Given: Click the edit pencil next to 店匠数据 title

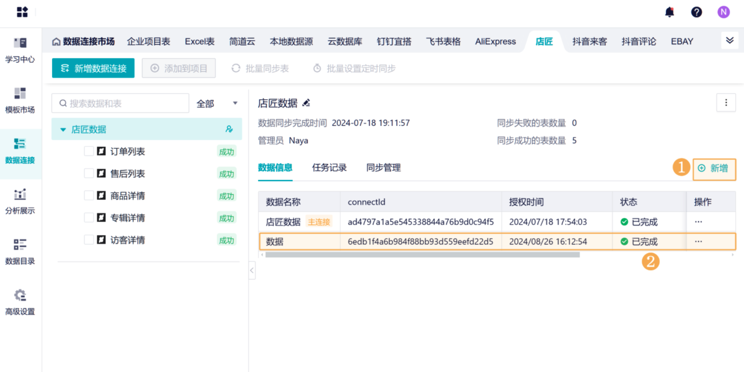Looking at the screenshot, I should tap(306, 103).
